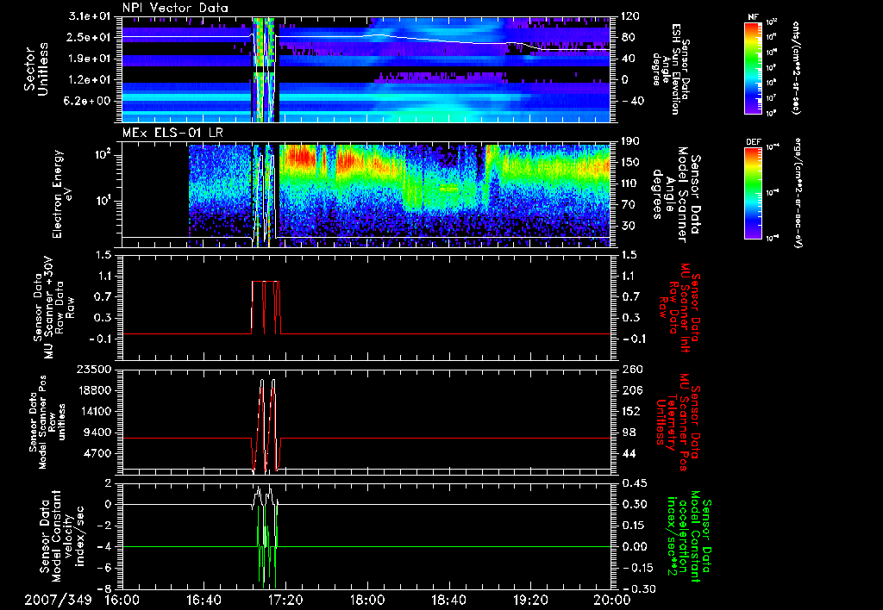Click the DEF label above color bar
883x610 pixels.
pos(754,142)
